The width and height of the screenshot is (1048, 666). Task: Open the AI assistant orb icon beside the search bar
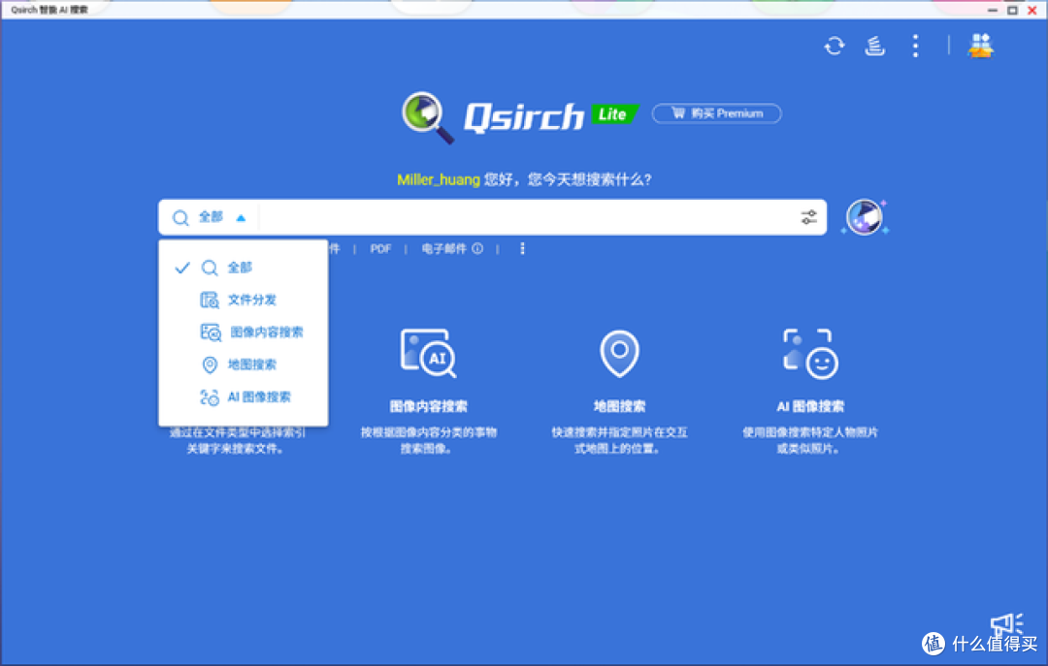pyautogui.click(x=865, y=217)
